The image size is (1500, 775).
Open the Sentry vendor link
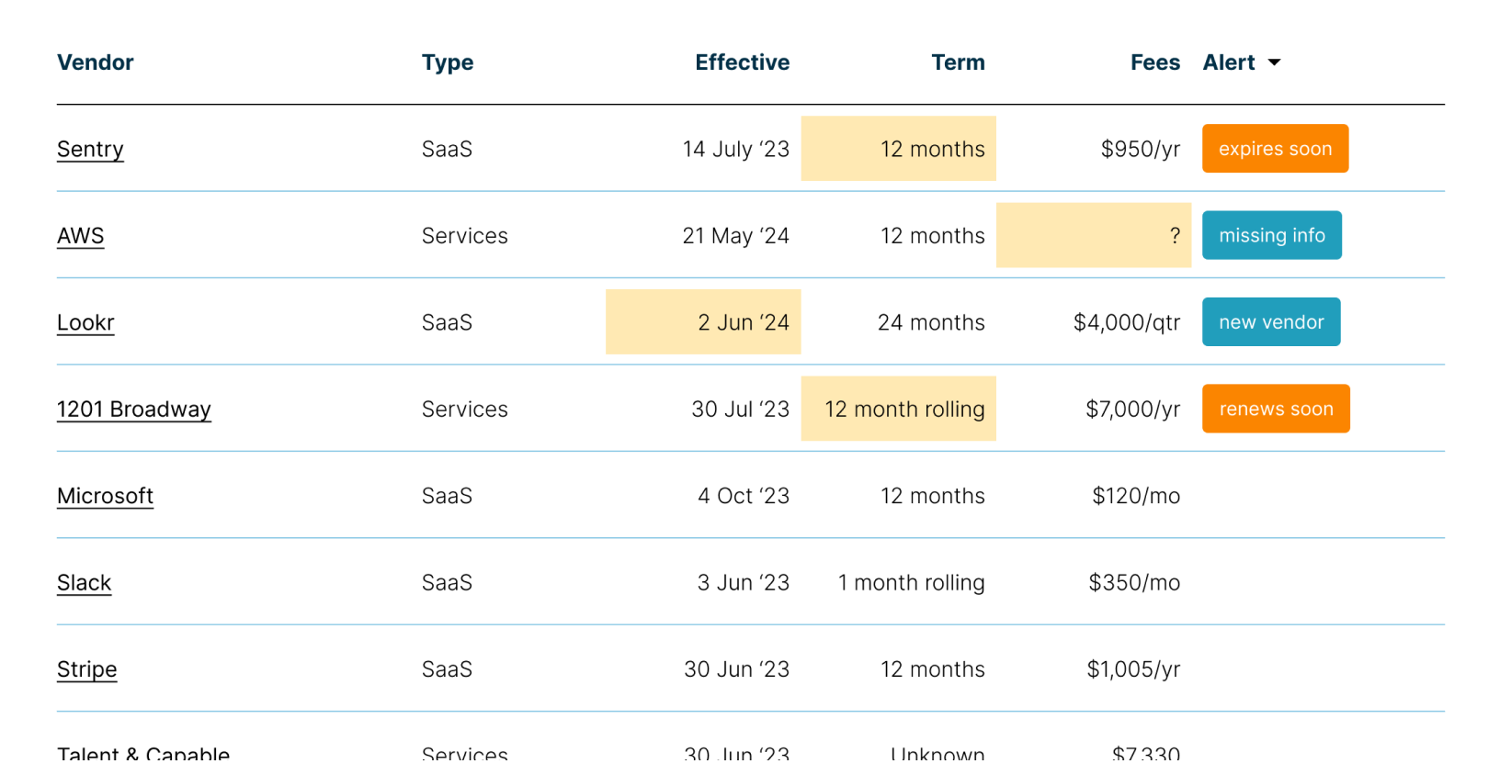[x=90, y=149]
